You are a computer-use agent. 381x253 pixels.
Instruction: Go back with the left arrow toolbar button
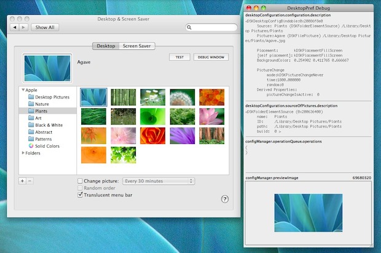(15, 27)
